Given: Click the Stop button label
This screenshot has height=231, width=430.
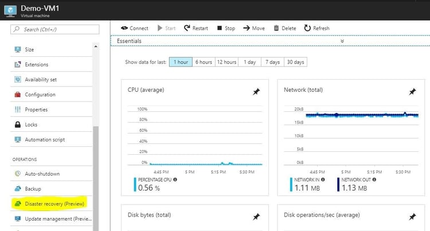Looking at the screenshot, I should 230,28.
